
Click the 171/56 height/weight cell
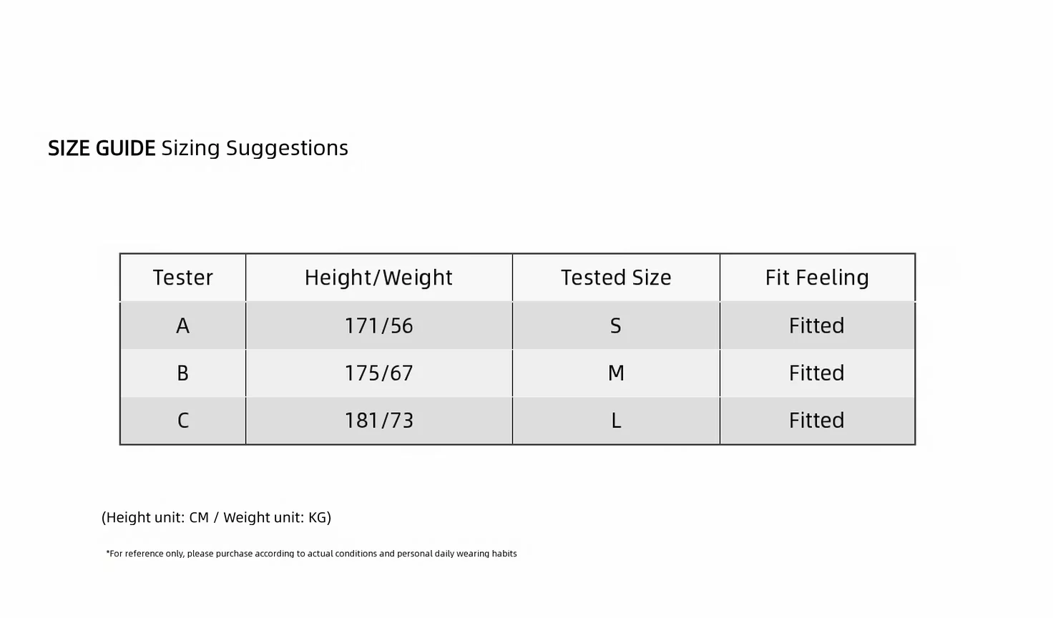(x=378, y=326)
